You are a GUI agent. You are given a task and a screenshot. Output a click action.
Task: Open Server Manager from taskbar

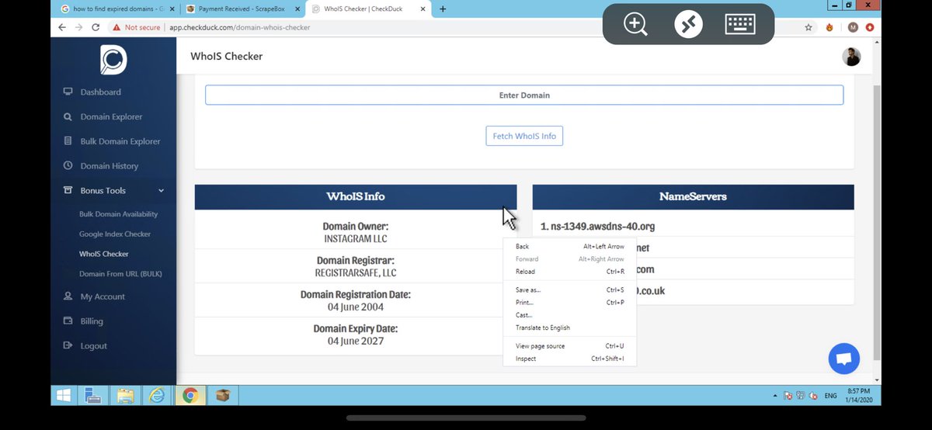coord(94,395)
